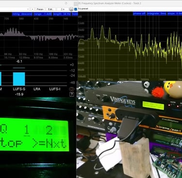Toggle the blue plugin enable checkbox
The height and width of the screenshot is (178, 182).
pos(76,9)
